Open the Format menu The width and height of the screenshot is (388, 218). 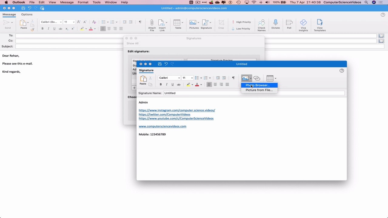(83, 2)
